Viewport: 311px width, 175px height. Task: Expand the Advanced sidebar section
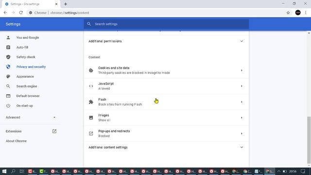(x=31, y=117)
